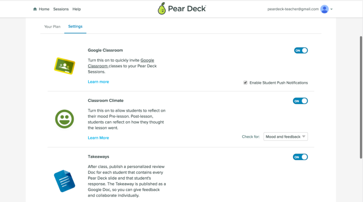
Task: Open the Help menu item
Action: 77,9
